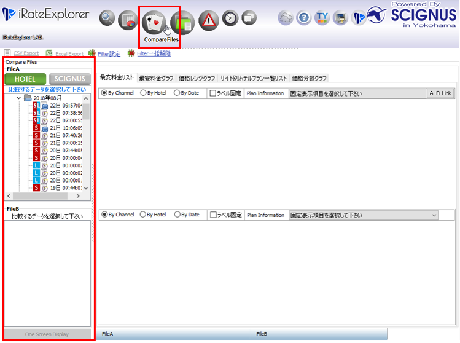Click the overlapping windows icon in toolbar
The image size is (460, 343).
(249, 18)
